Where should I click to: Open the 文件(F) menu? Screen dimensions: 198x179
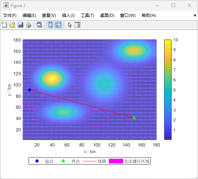click(x=10, y=16)
